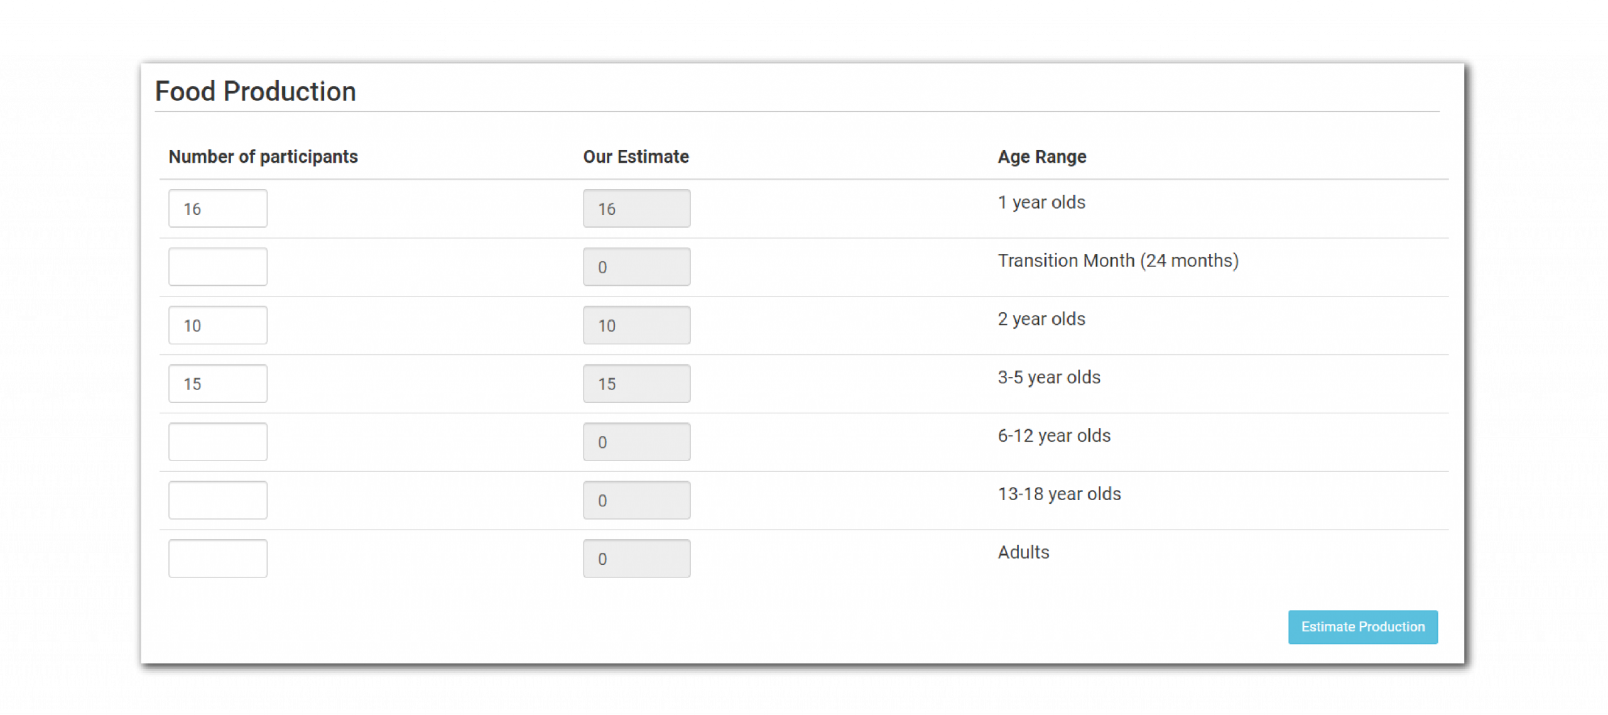Click Our Estimate field showing 10

(x=636, y=325)
